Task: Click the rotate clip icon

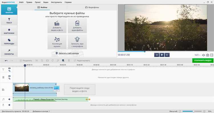Action: [x=53, y=60]
